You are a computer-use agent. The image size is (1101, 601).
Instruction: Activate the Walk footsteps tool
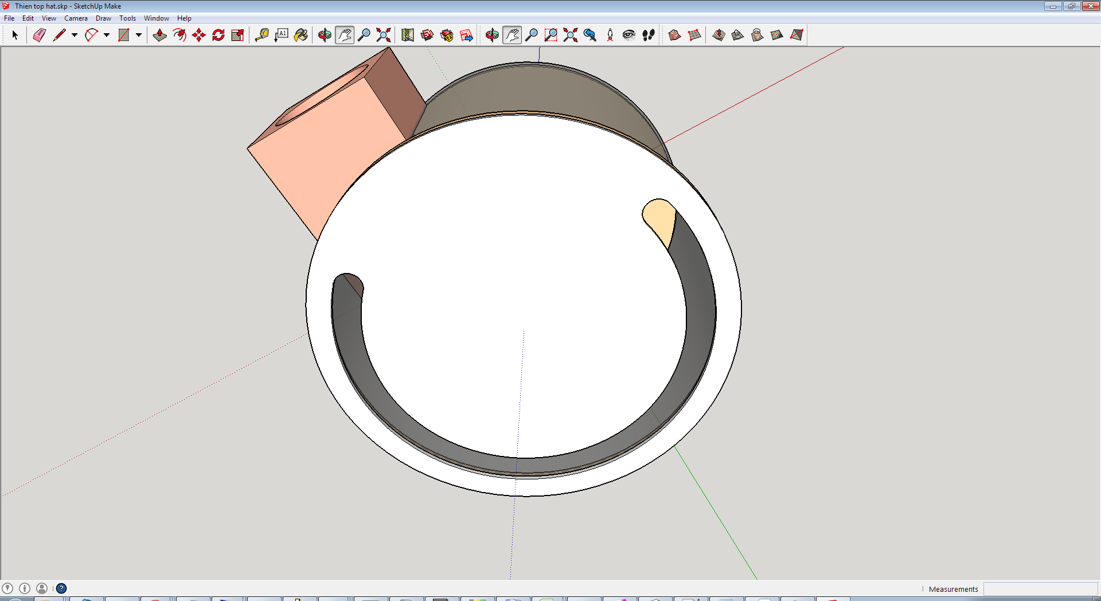tap(649, 35)
